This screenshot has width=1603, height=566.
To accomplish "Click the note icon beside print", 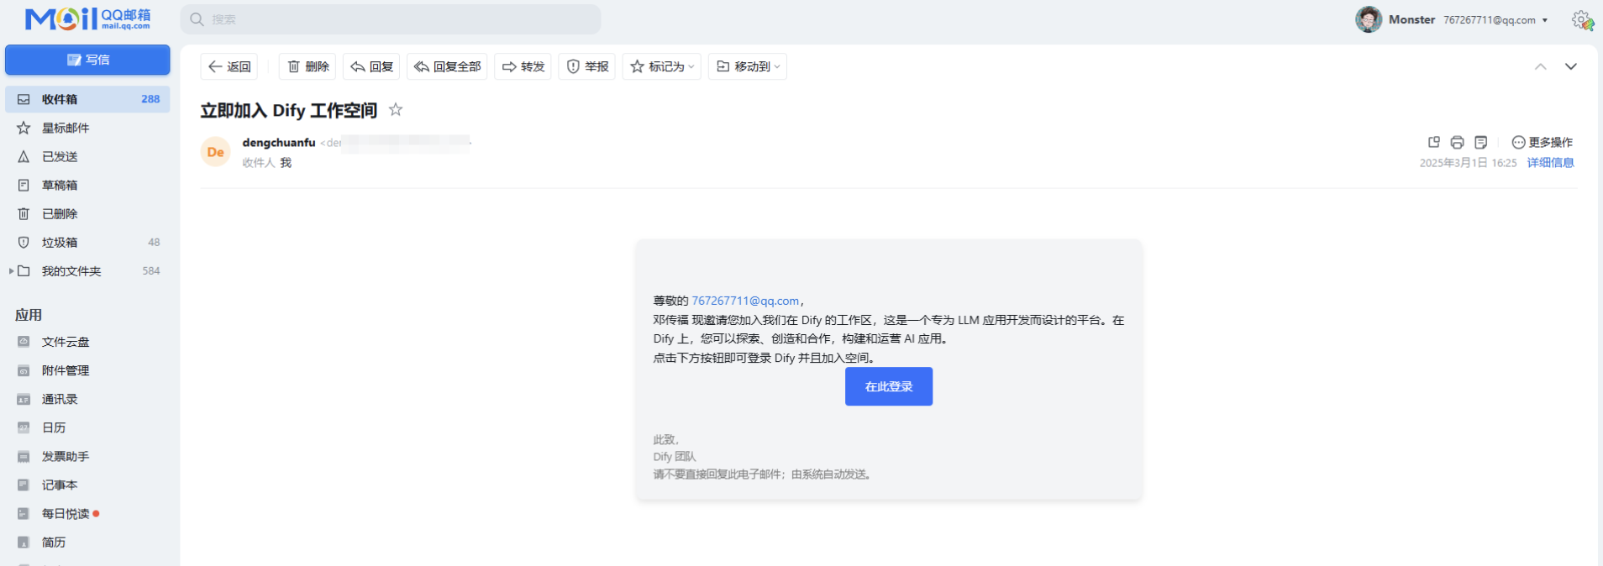I will click(x=1481, y=142).
